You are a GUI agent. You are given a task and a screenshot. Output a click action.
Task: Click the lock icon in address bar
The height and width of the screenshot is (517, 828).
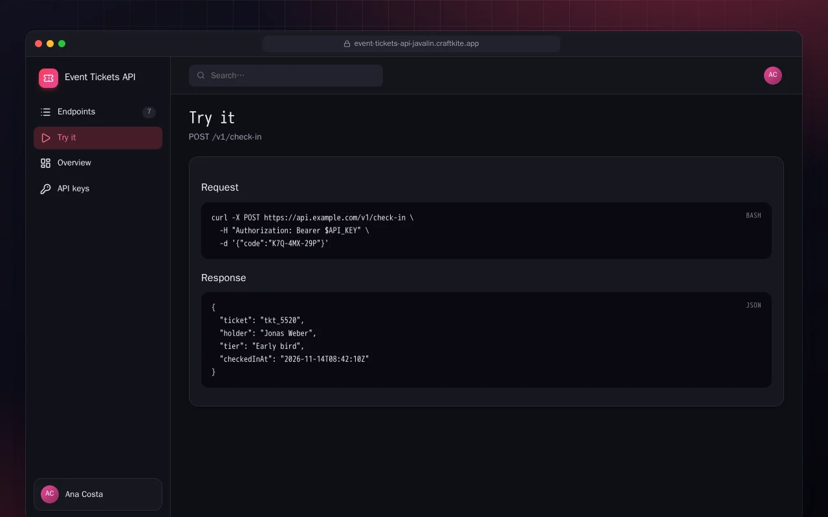pyautogui.click(x=347, y=44)
